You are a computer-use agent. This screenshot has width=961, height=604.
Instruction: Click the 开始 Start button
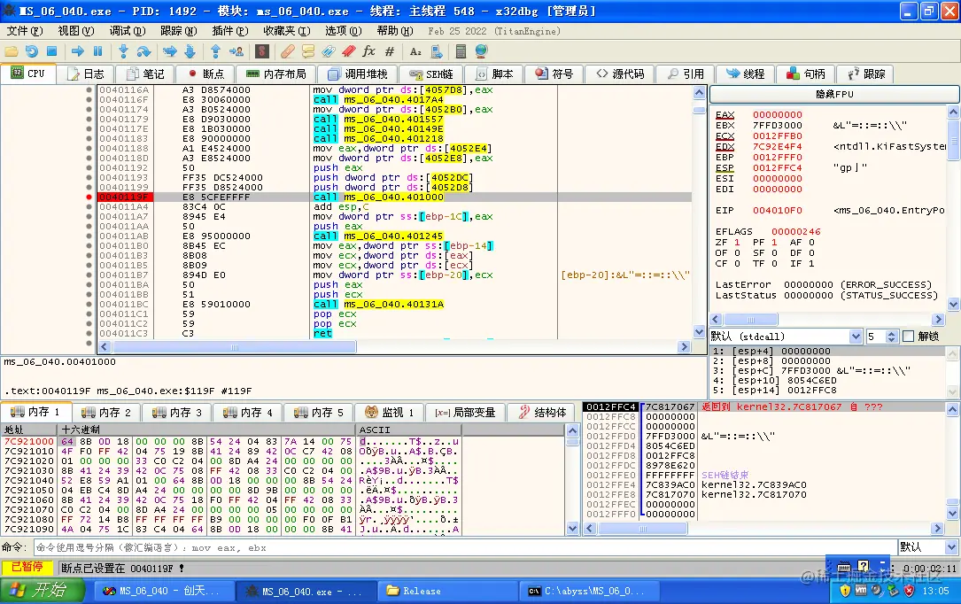coord(42,591)
